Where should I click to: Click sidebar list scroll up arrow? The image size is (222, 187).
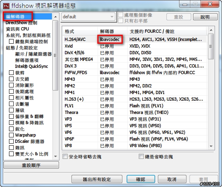click(x=55, y=17)
